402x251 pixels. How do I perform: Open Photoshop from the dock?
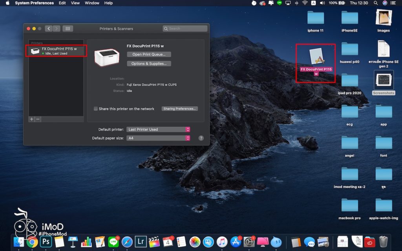[46, 242]
